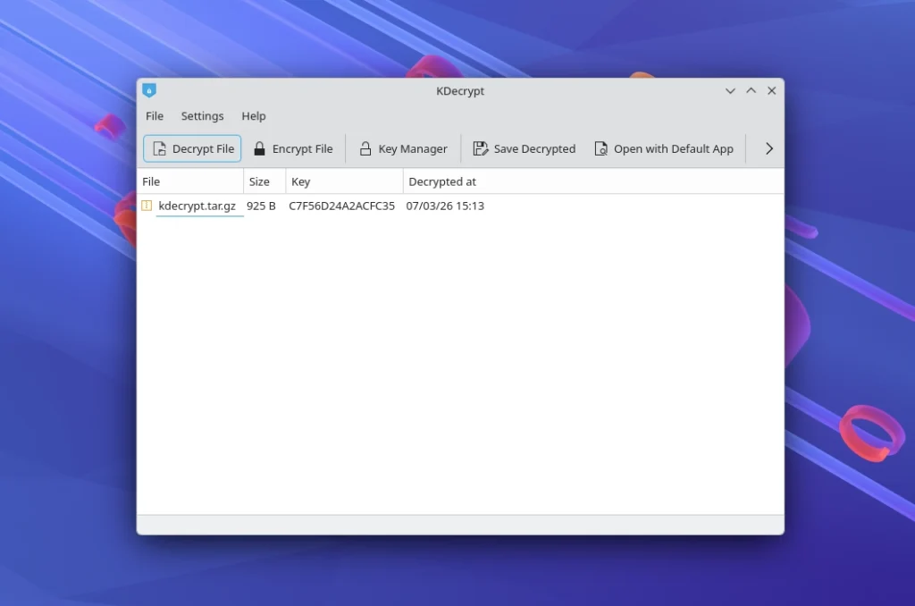Click the Key Manager lock icon
Screen dimensions: 915x606
click(365, 149)
